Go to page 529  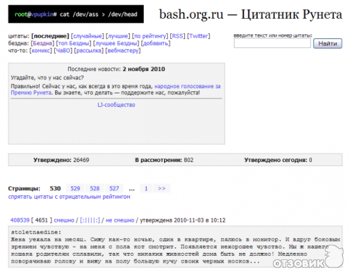click(76, 188)
